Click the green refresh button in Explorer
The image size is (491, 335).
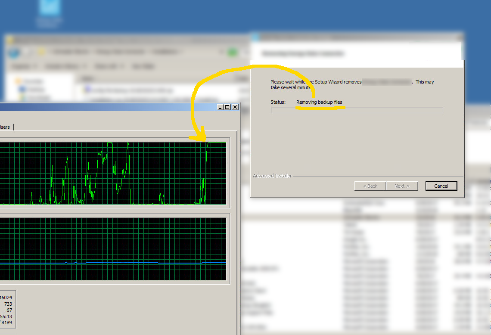[233, 52]
